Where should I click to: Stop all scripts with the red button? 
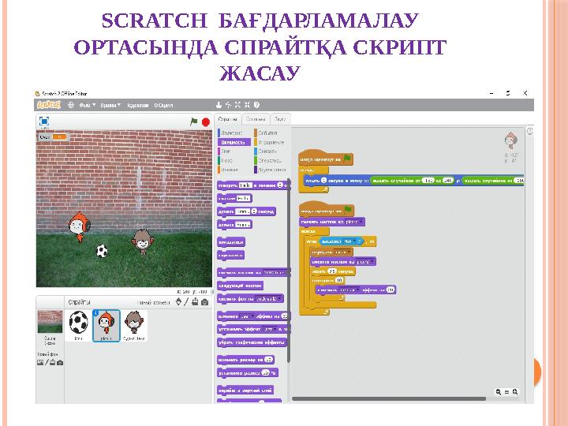206,122
